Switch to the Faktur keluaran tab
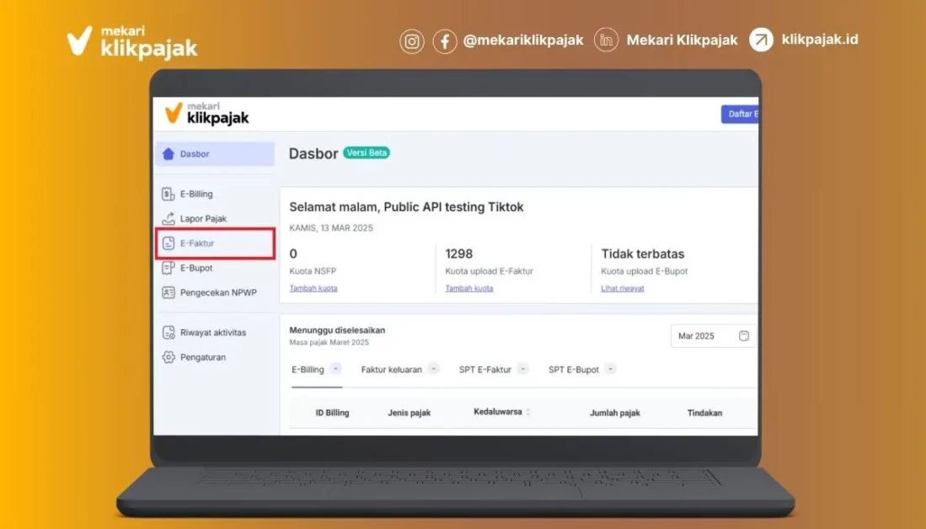The height and width of the screenshot is (529, 926). (x=400, y=370)
